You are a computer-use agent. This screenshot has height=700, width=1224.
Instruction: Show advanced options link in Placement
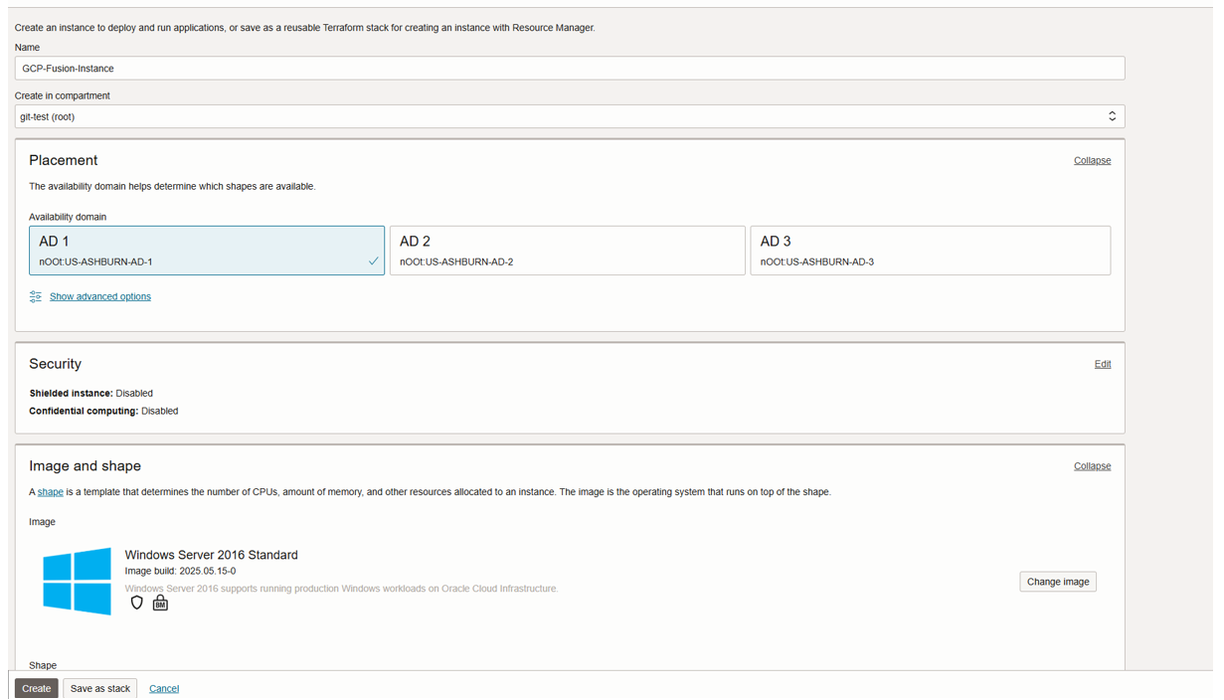[100, 296]
